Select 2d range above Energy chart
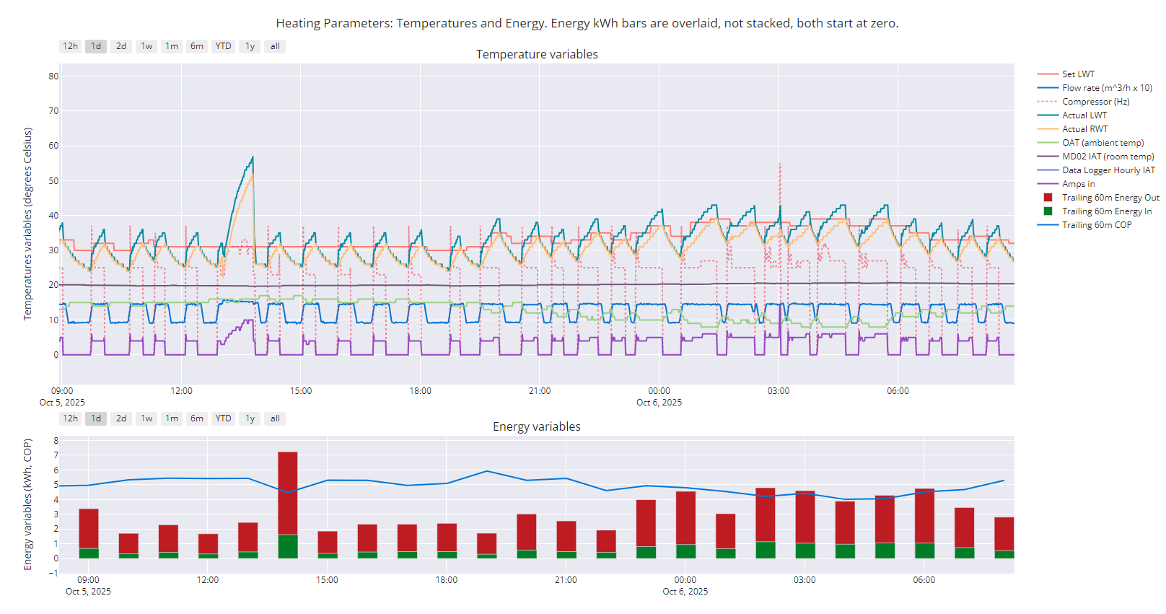Screen dimensions: 1166x614 (x=121, y=418)
